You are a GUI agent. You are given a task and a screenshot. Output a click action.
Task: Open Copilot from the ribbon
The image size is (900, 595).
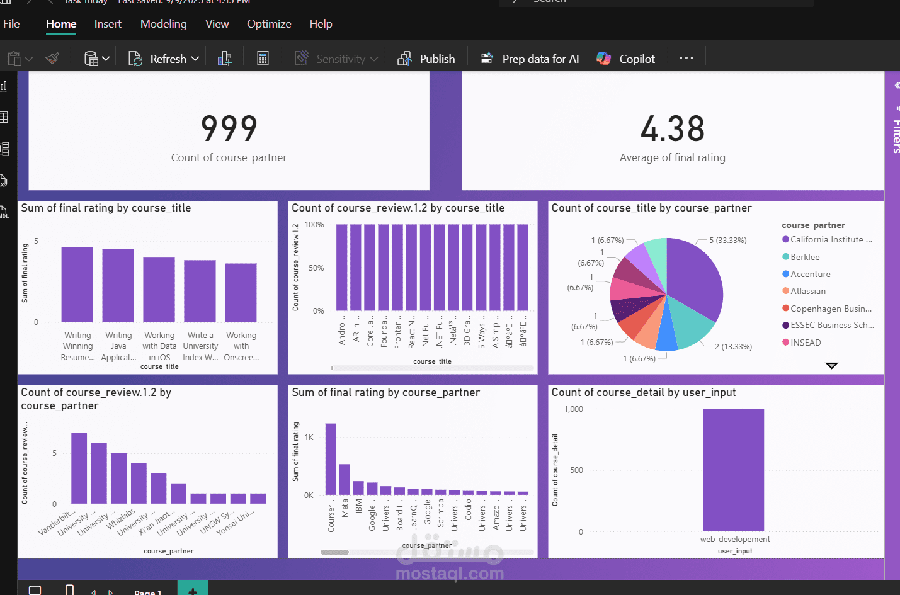625,59
